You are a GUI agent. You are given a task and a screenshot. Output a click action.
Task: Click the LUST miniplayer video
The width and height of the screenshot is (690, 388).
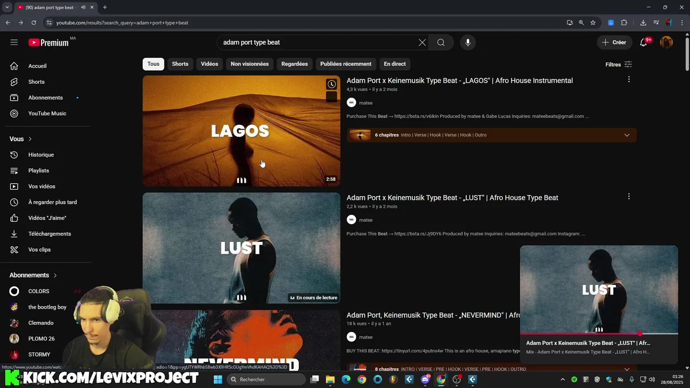click(x=599, y=290)
